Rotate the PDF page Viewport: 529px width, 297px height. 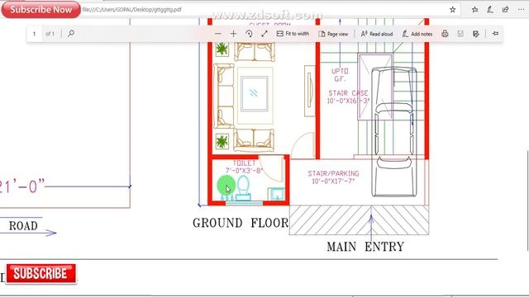pyautogui.click(x=249, y=34)
